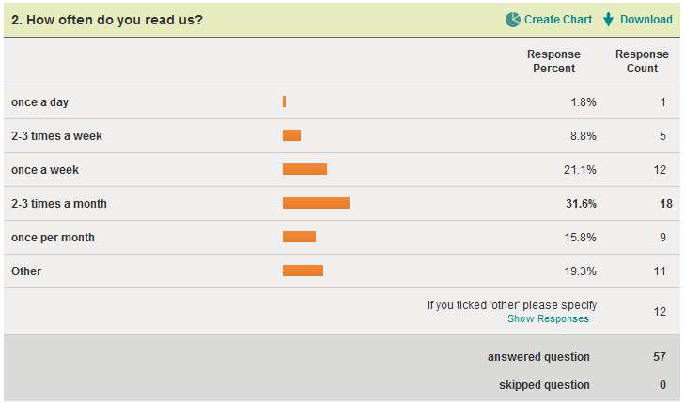Image resolution: width=685 pixels, height=403 pixels.
Task: Click the green Download arrow icon
Action: pos(608,20)
